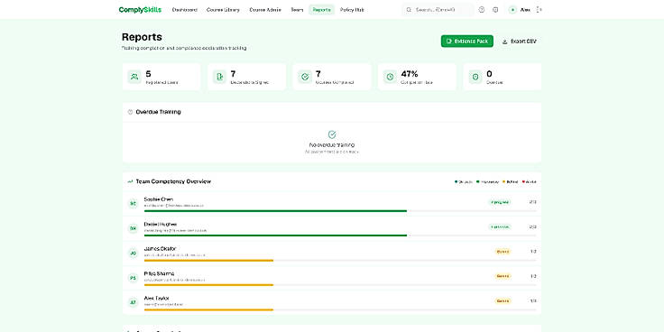Select the 5 Registered Users card
This screenshot has height=332, width=664.
[161, 77]
